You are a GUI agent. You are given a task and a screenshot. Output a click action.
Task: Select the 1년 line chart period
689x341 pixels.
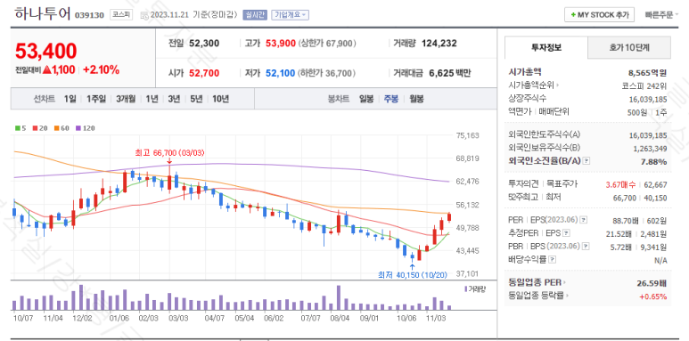click(152, 99)
